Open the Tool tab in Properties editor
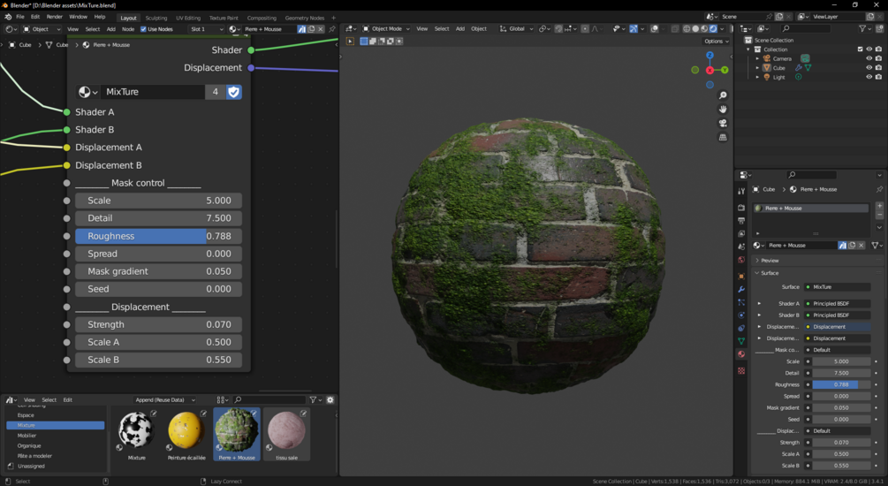The image size is (888, 486). [x=741, y=192]
